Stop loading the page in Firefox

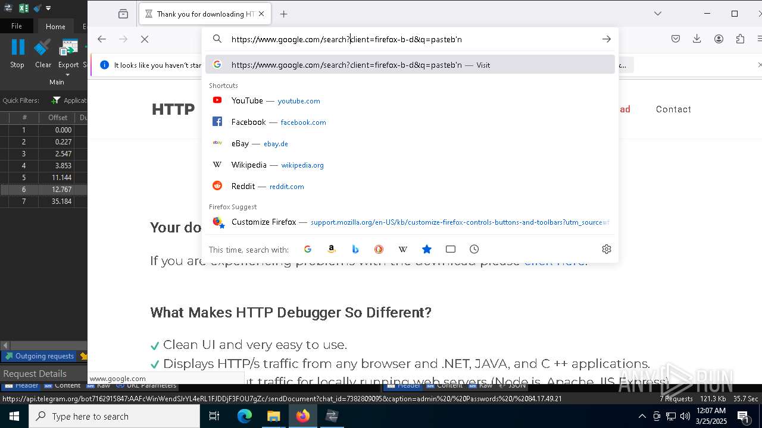tap(145, 39)
